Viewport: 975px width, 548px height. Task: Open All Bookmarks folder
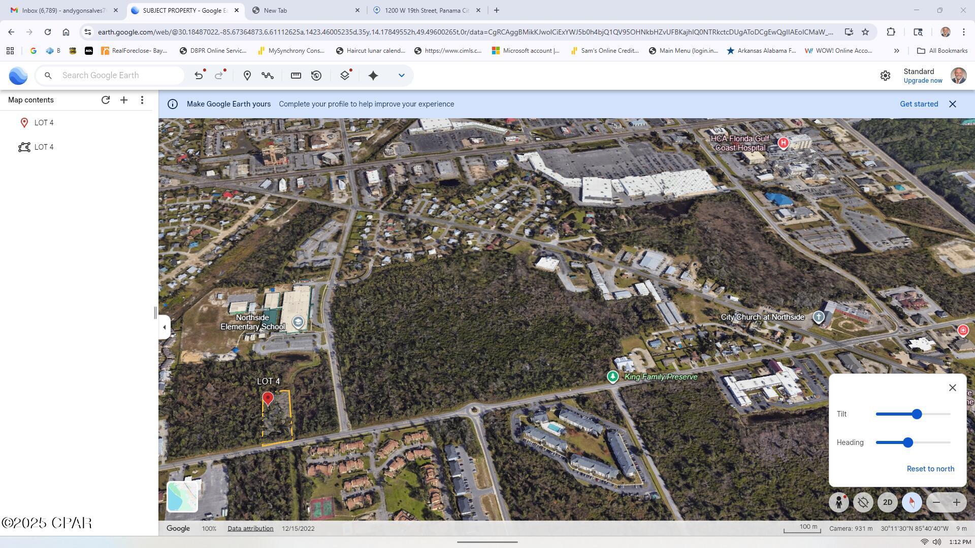pos(942,51)
